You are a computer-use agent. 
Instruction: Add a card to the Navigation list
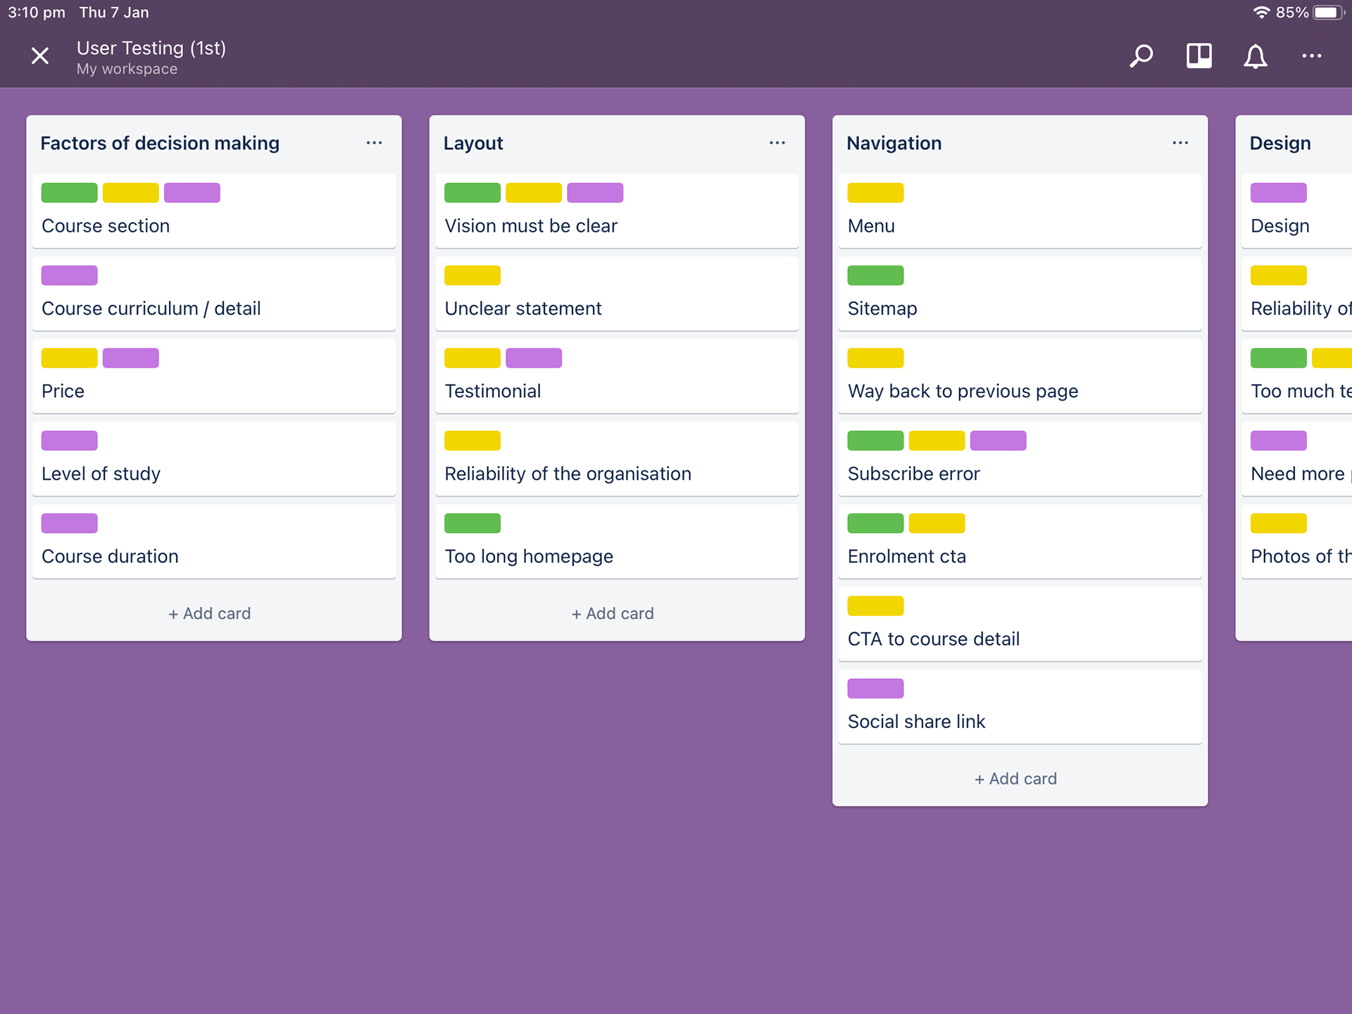[x=1016, y=779]
